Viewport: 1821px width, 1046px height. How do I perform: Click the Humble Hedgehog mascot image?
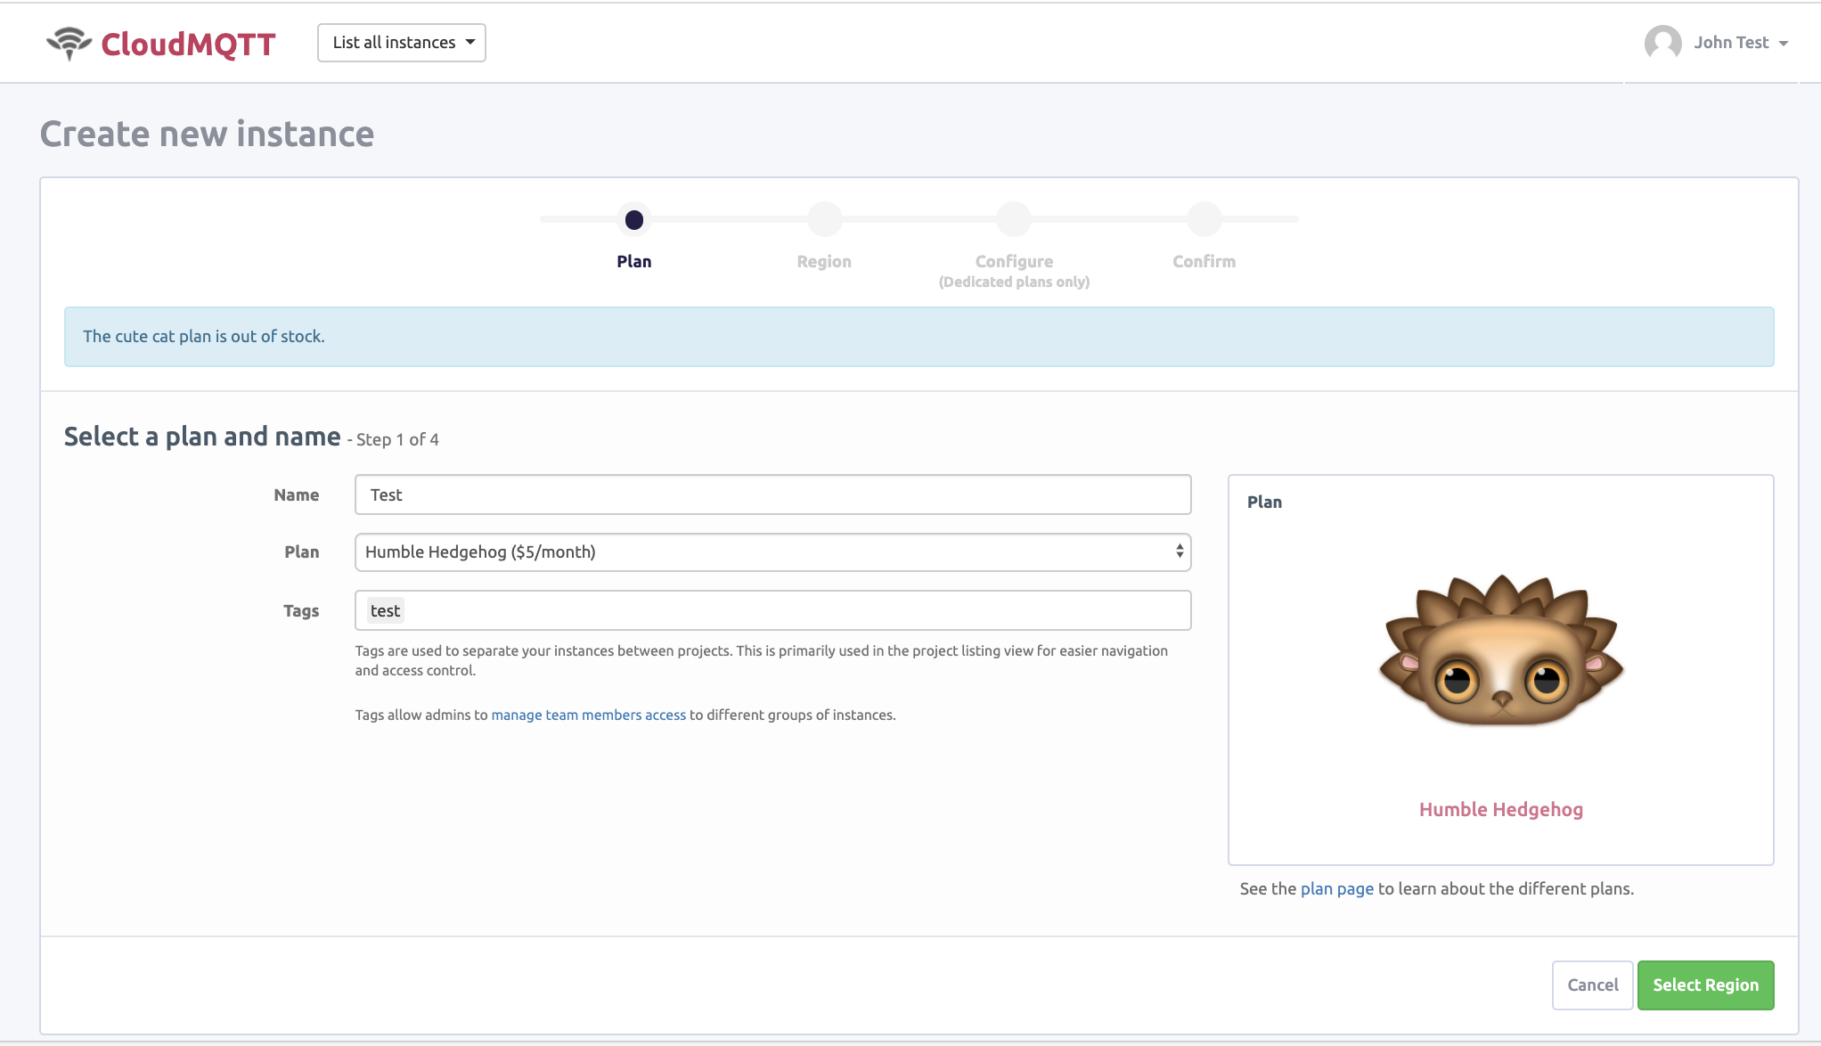point(1501,650)
